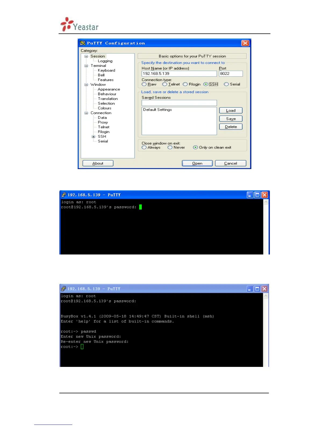Collapse the Window tree node
The width and height of the screenshot is (329, 427).
coord(86,85)
